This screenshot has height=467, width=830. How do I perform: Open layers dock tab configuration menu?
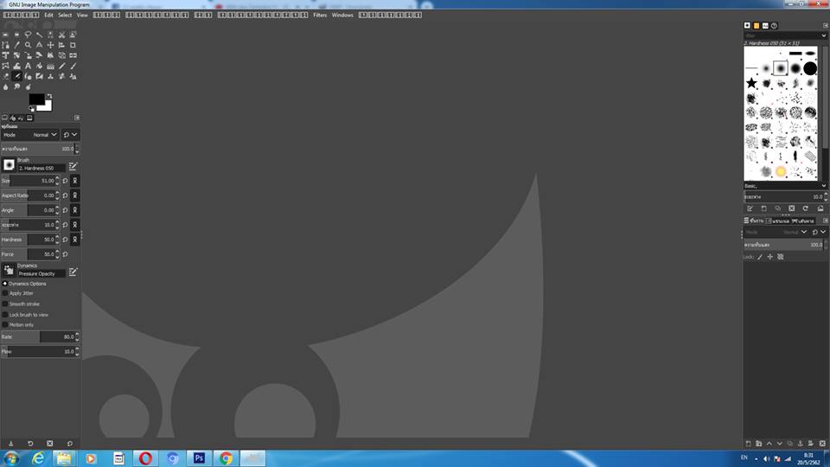pyautogui.click(x=825, y=221)
